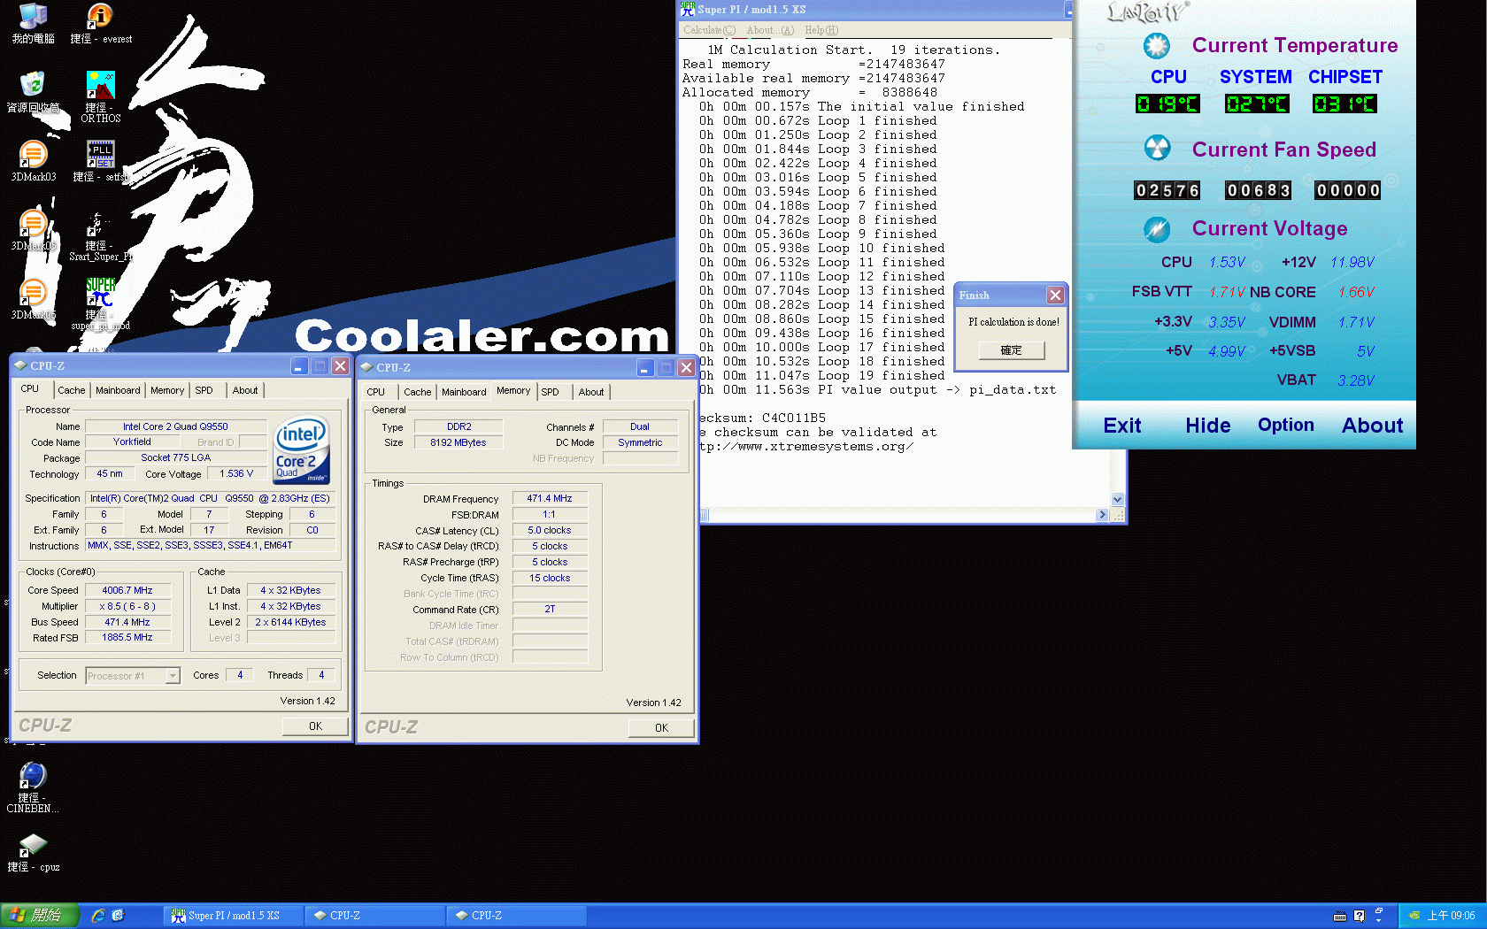Click the Current Voltage lightning icon
Image resolution: width=1487 pixels, height=929 pixels.
[1156, 229]
